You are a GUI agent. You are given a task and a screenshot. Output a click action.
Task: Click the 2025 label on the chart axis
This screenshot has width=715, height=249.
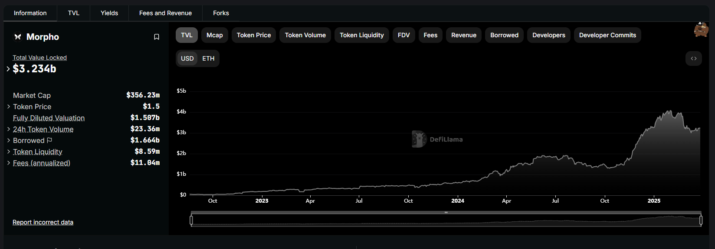point(654,200)
